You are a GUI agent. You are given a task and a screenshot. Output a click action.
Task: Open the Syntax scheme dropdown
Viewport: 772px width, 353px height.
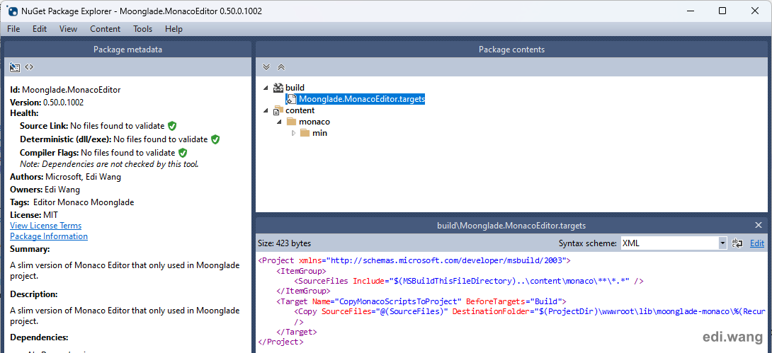pyautogui.click(x=674, y=243)
